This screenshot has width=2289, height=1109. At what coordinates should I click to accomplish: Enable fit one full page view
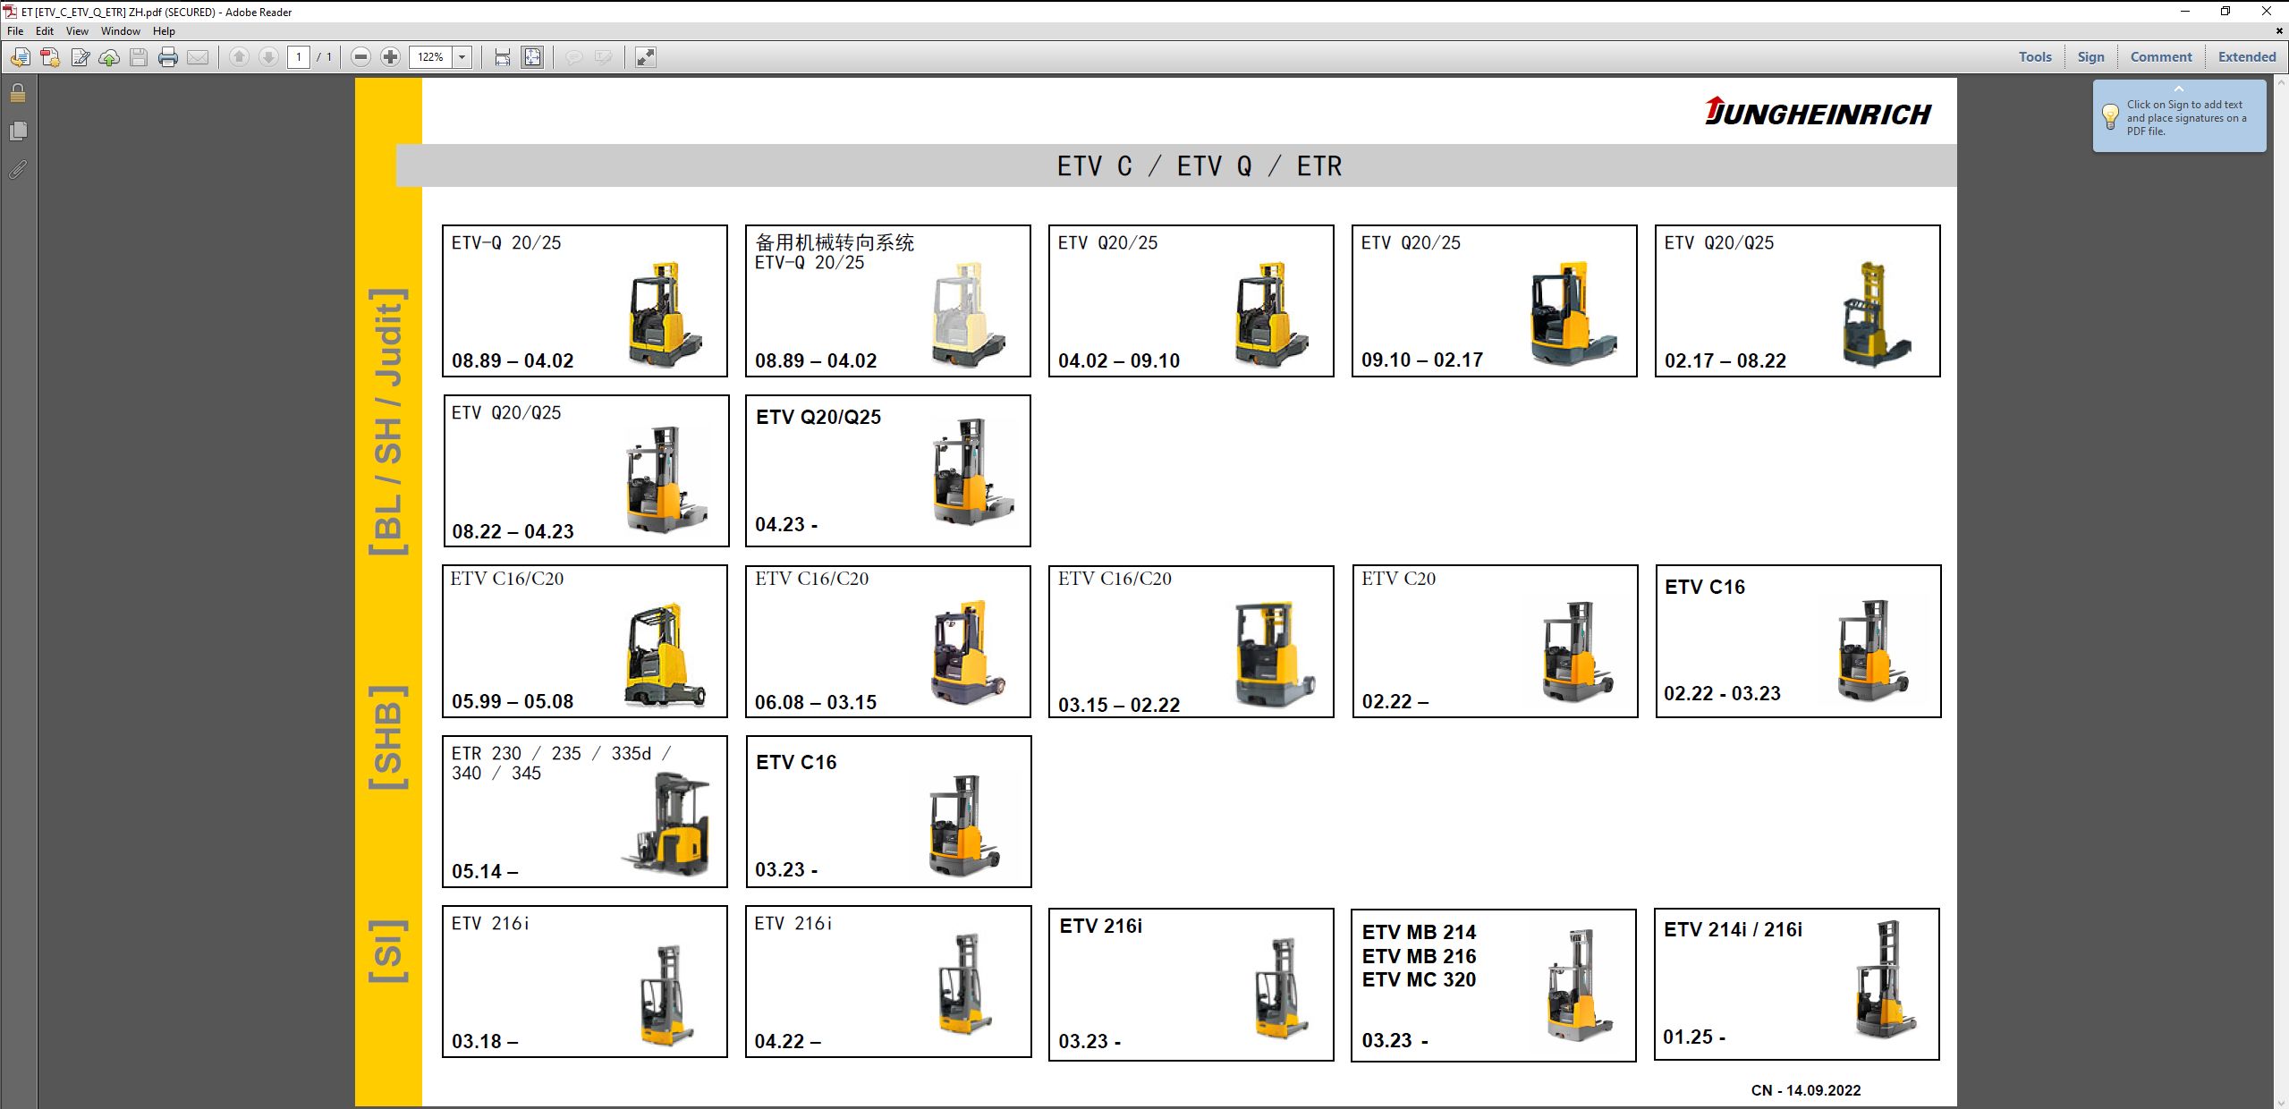pyautogui.click(x=531, y=56)
